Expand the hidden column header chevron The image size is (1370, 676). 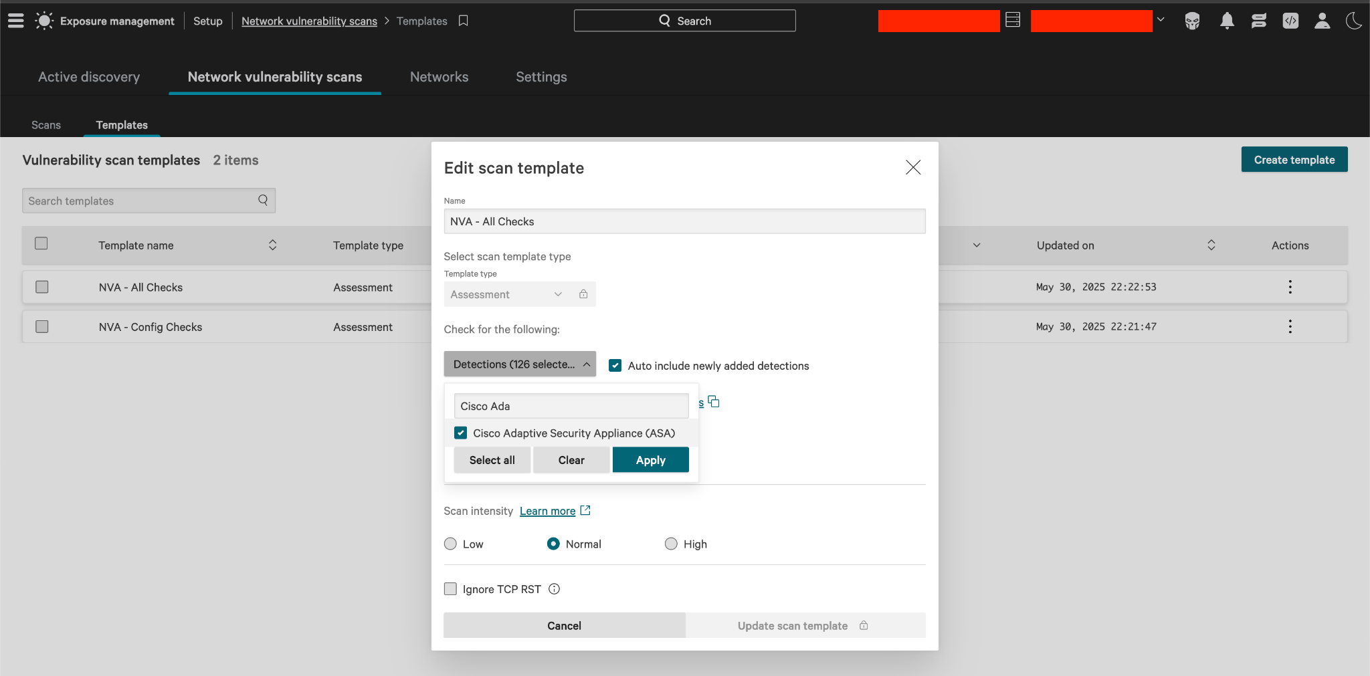click(x=977, y=245)
